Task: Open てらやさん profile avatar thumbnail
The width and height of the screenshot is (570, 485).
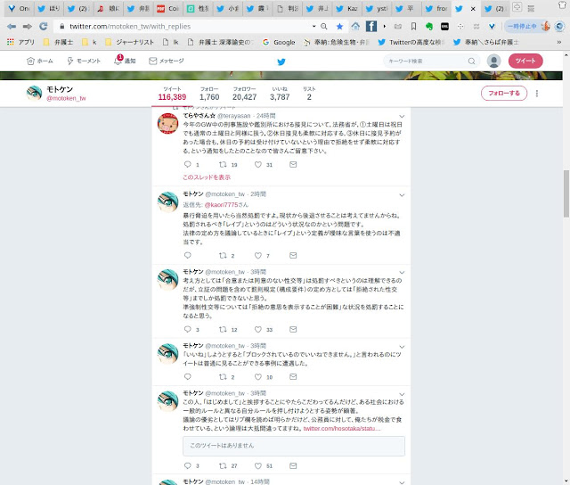Action: [167, 123]
